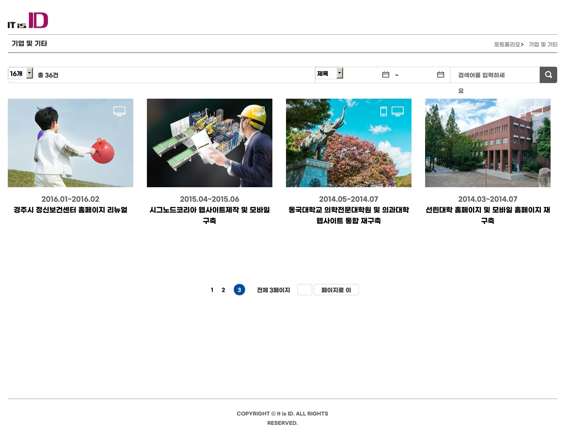Go to page 1
The width and height of the screenshot is (565, 438).
[212, 290]
